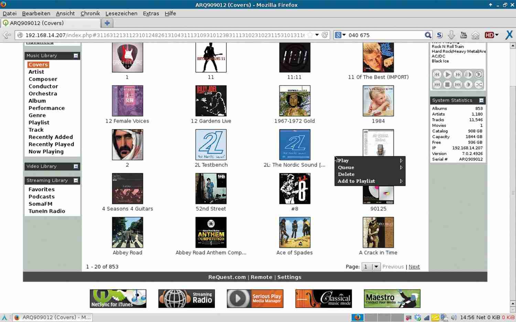Collapse the Streaming Library panel

(76, 181)
